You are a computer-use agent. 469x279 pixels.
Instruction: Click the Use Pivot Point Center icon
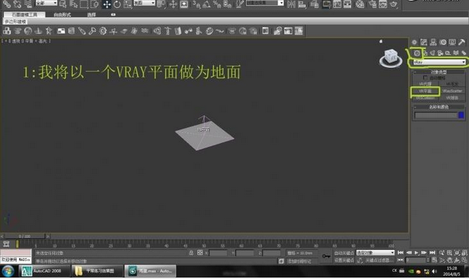pyautogui.click(x=161, y=4)
